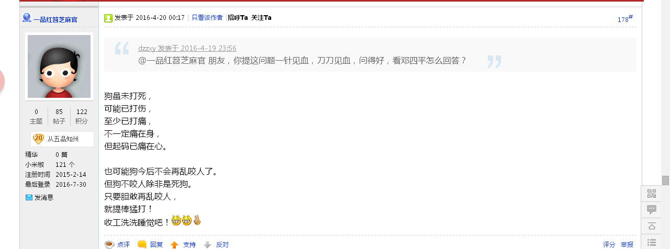670x249 pixels.
Task: Select 只看该作者 filter link
Action: 207,18
